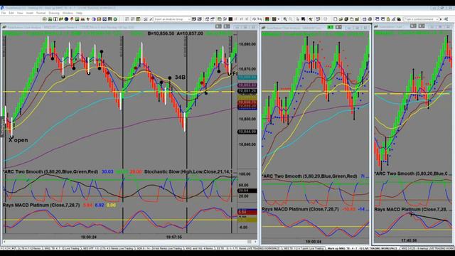Screen dimensions: 455x256
Task: Click the open folder toolbar icon
Action: click(341, 19)
